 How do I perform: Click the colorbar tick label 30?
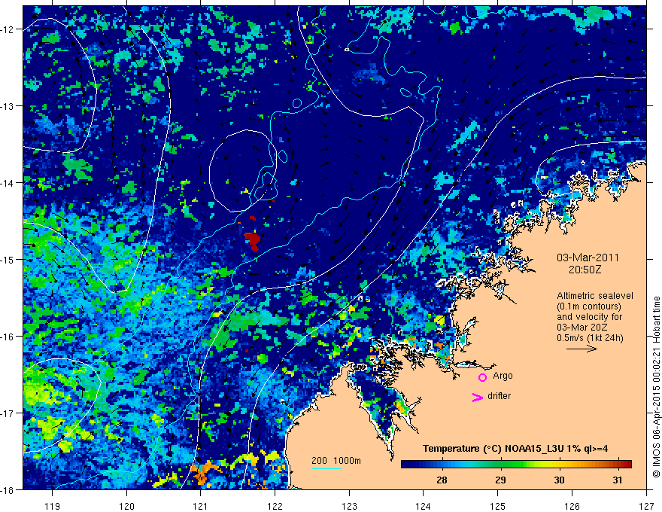coord(559,480)
